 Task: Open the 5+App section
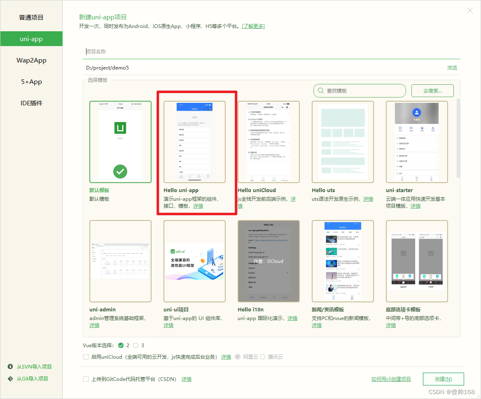[x=31, y=81]
